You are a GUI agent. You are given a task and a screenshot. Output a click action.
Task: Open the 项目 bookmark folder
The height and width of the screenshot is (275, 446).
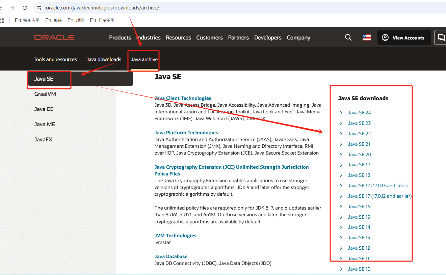point(76,20)
